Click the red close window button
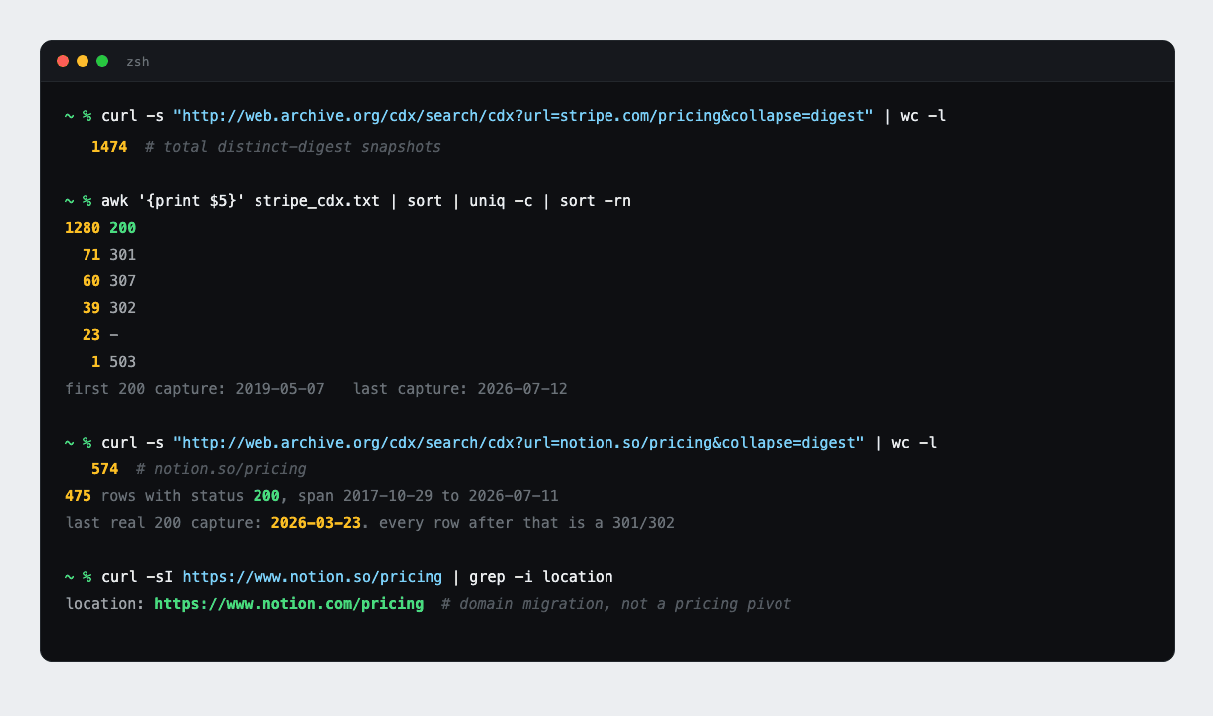 point(63,61)
